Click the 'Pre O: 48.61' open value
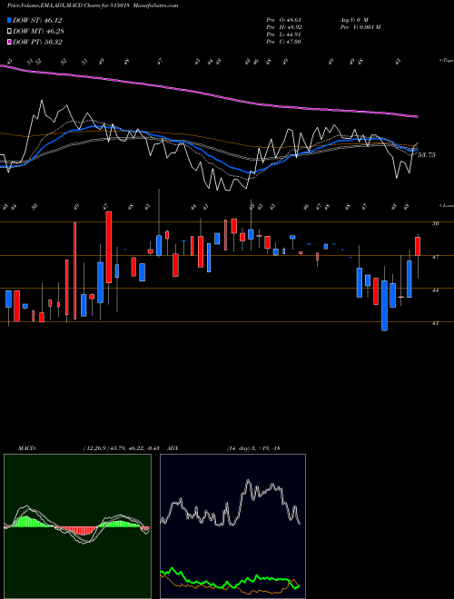This screenshot has height=599, width=454. (x=284, y=19)
